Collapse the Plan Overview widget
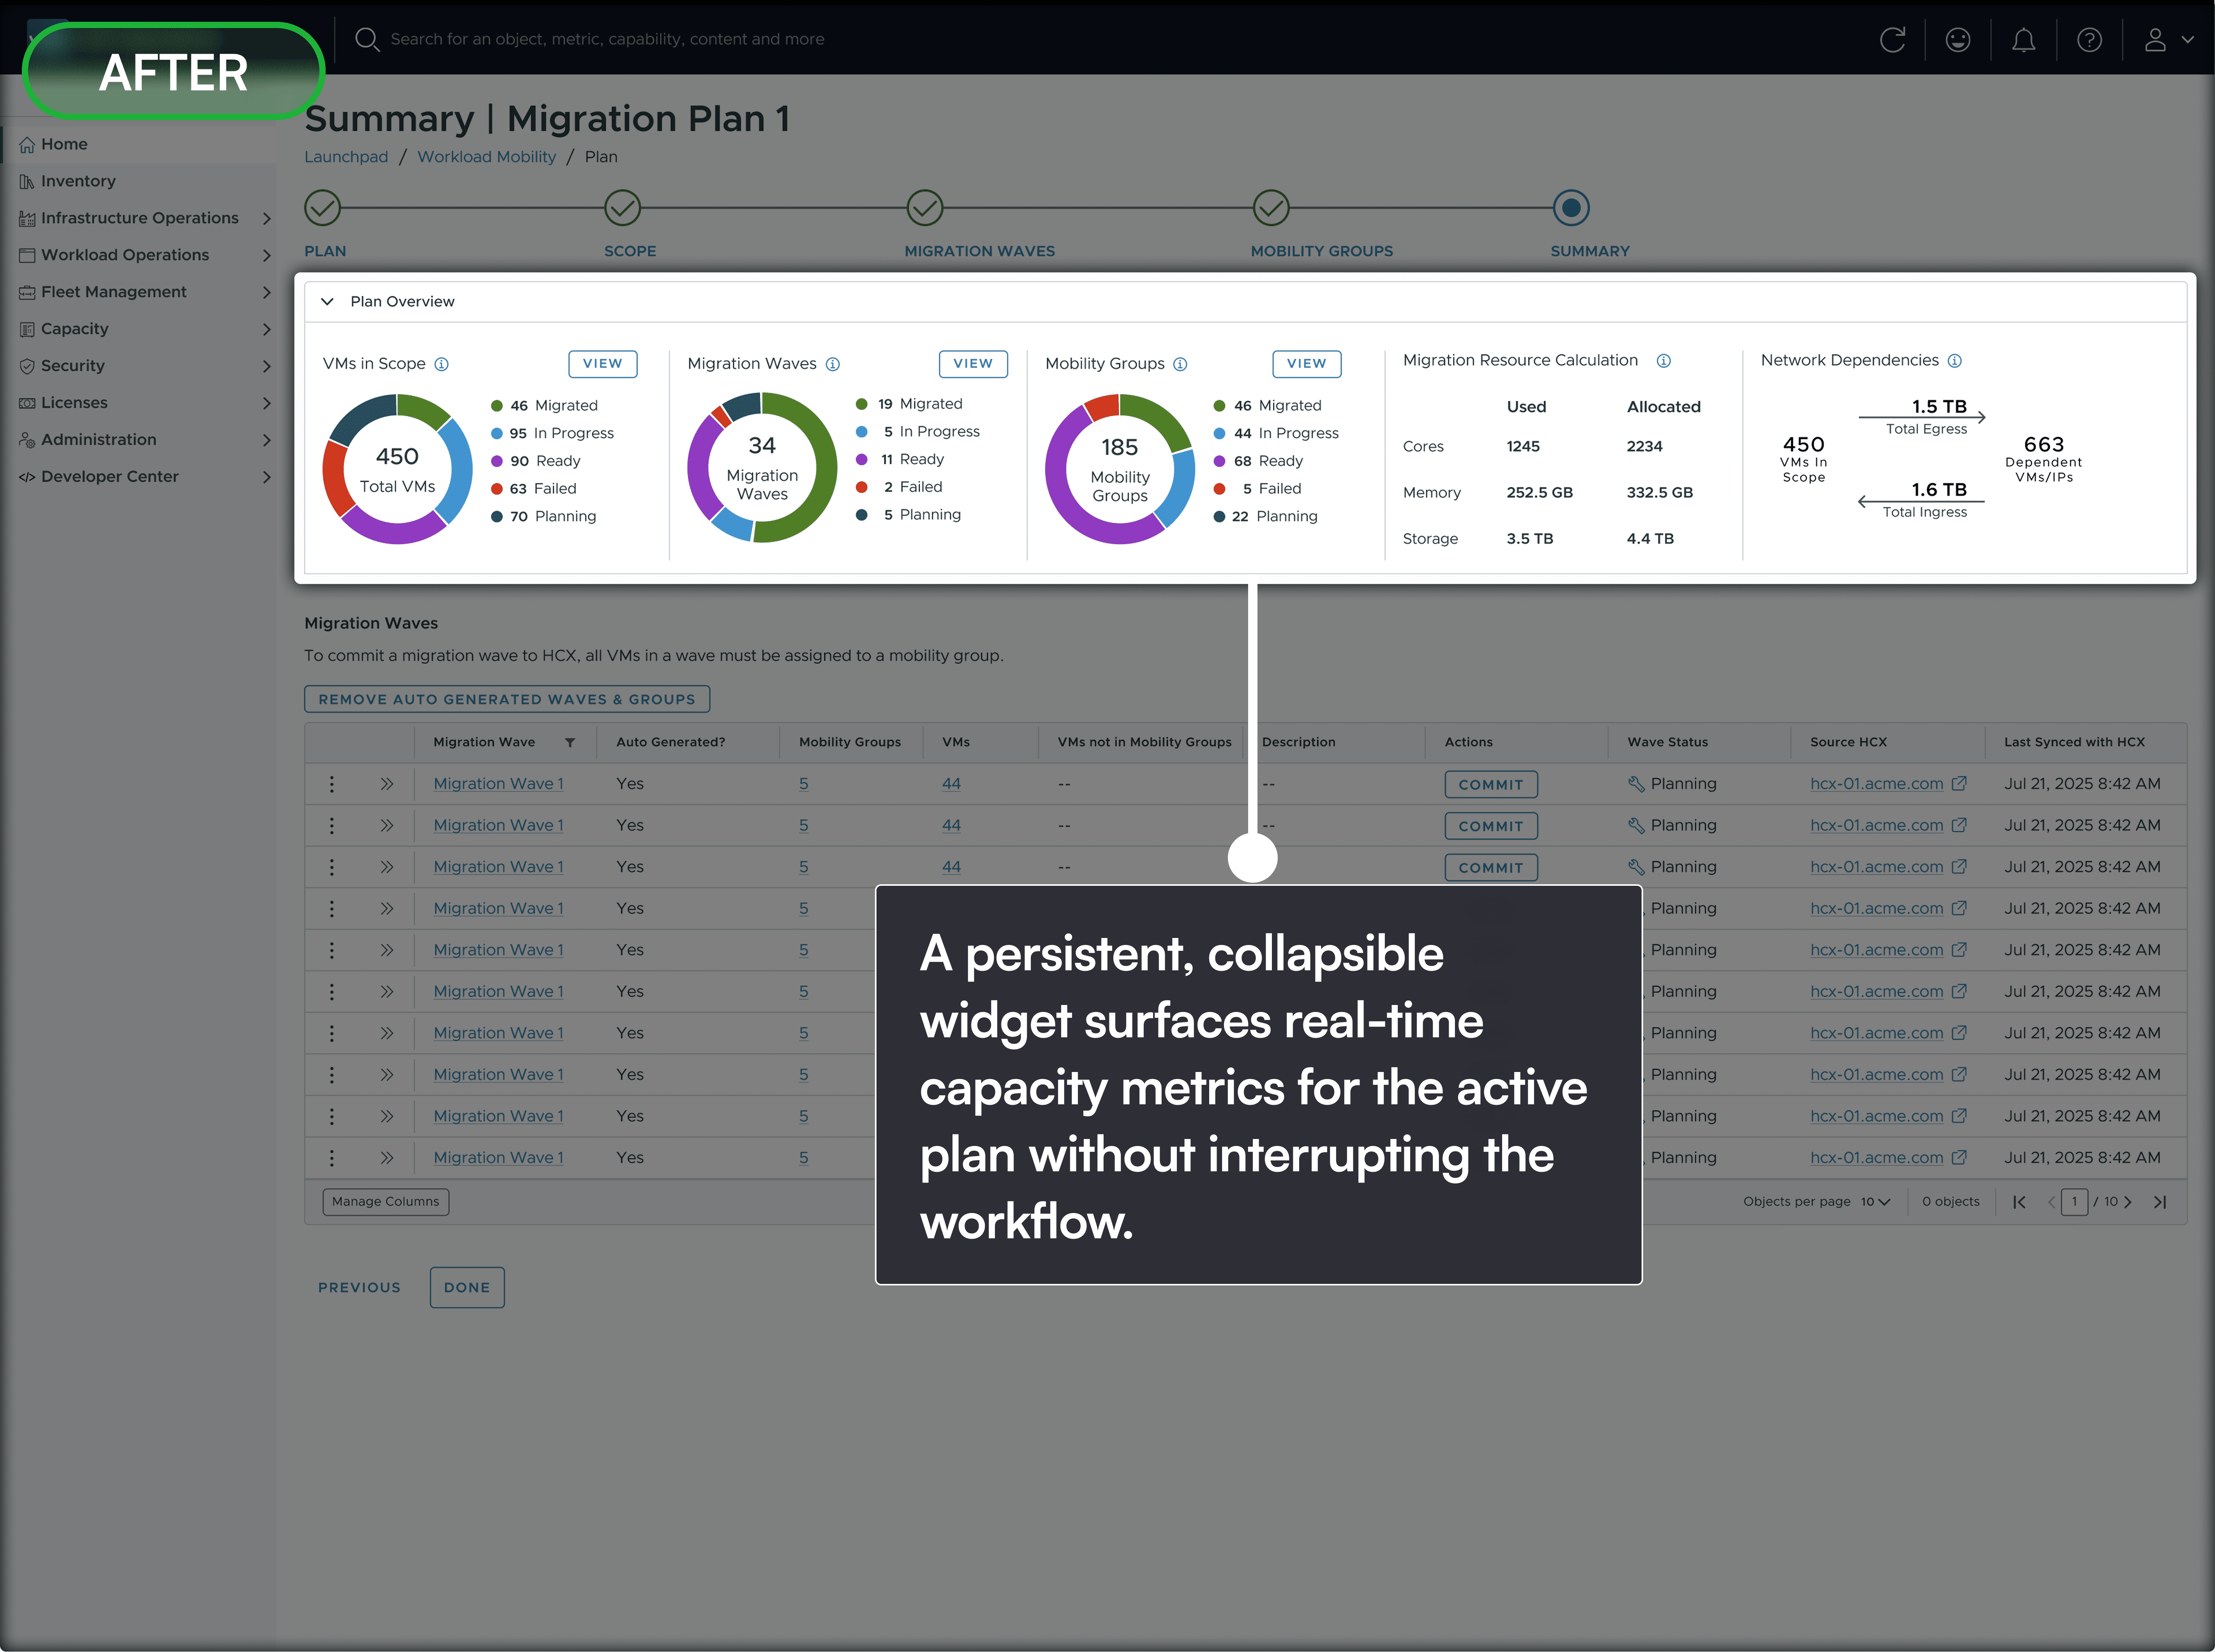The image size is (2215, 1652). pos(327,302)
